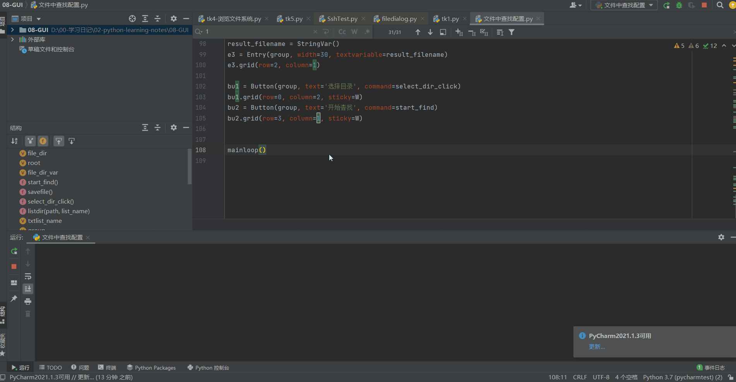Open project panel settings gear
Image resolution: width=736 pixels, height=382 pixels.
pyautogui.click(x=174, y=19)
